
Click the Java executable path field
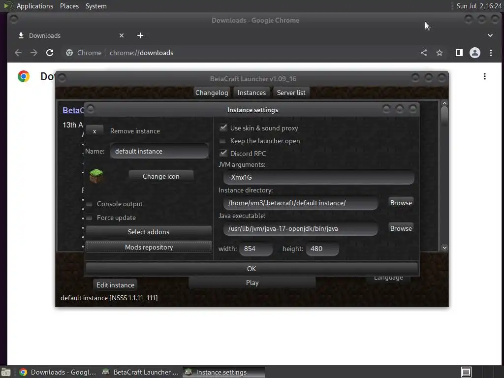[x=301, y=228]
